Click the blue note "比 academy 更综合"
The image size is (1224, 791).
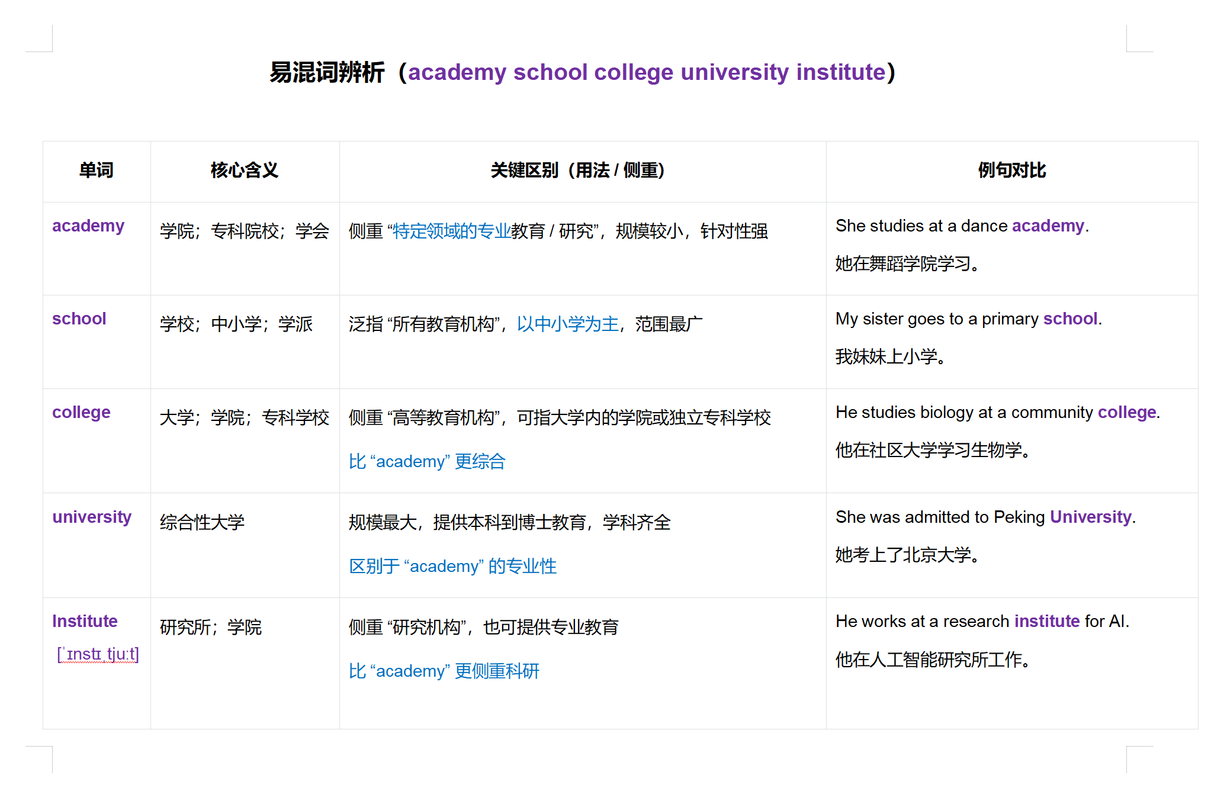point(428,461)
